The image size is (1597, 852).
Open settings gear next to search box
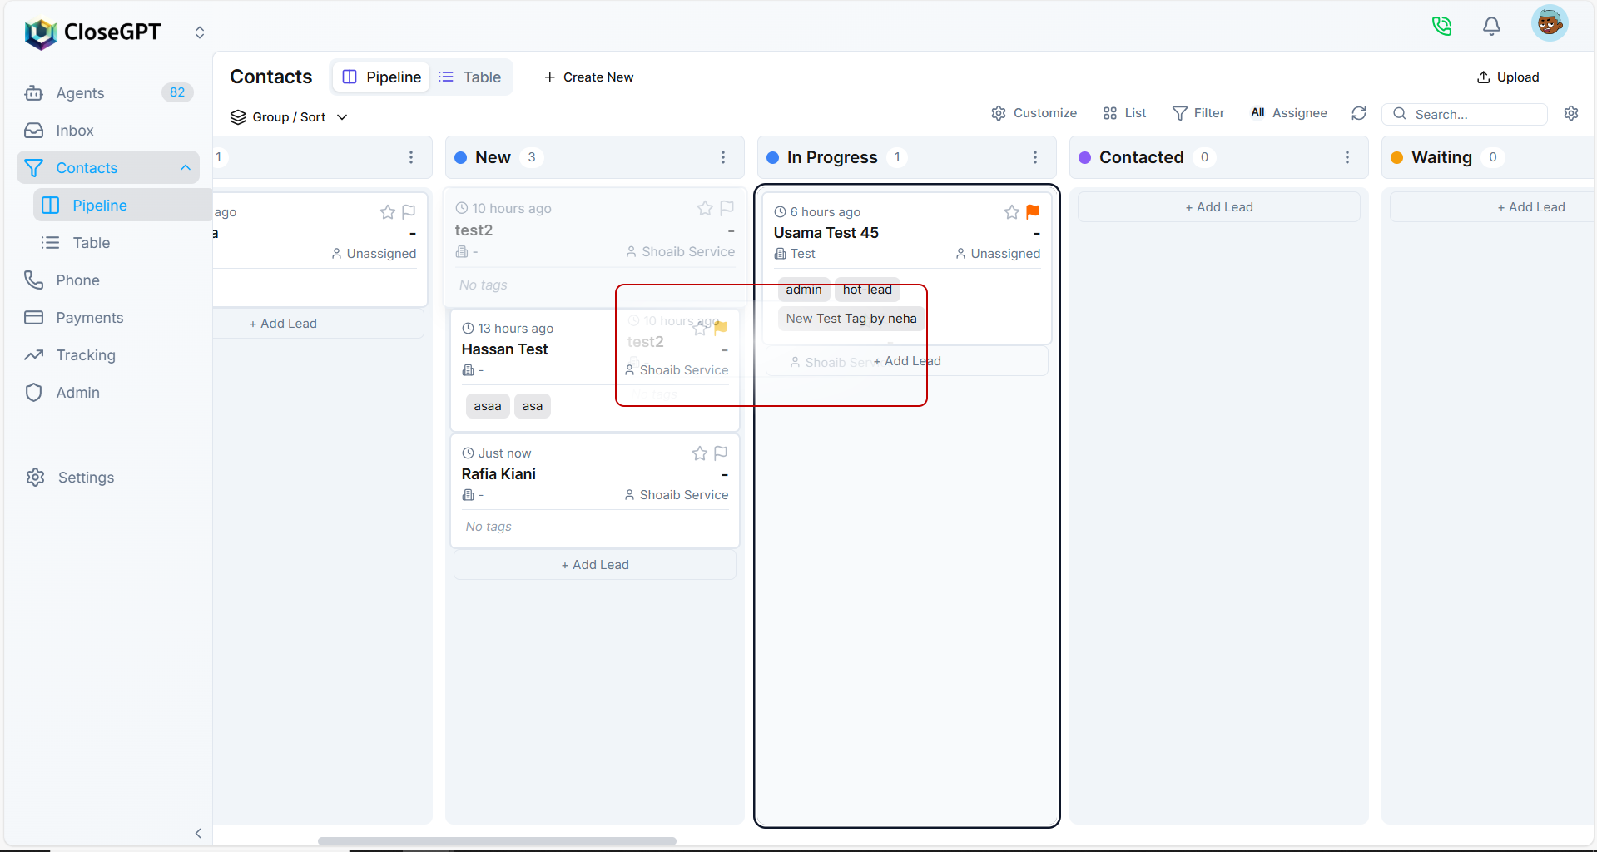pyautogui.click(x=1571, y=113)
